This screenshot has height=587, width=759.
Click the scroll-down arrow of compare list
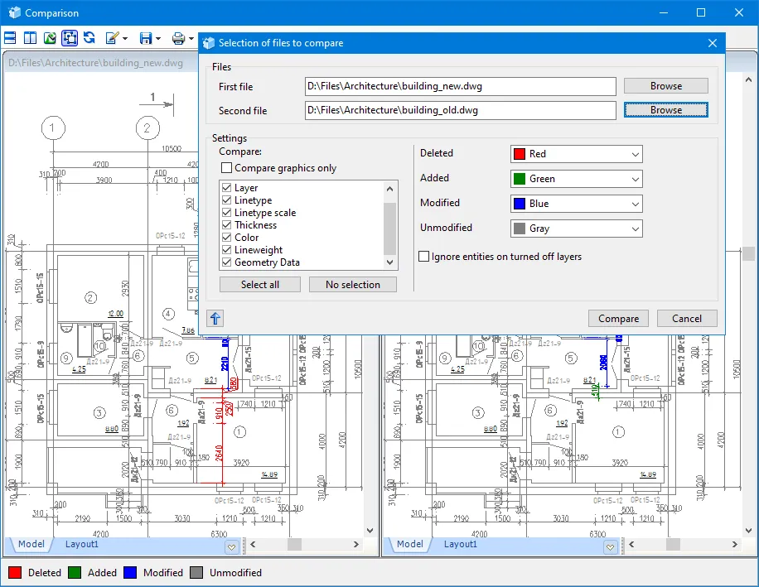pyautogui.click(x=389, y=262)
